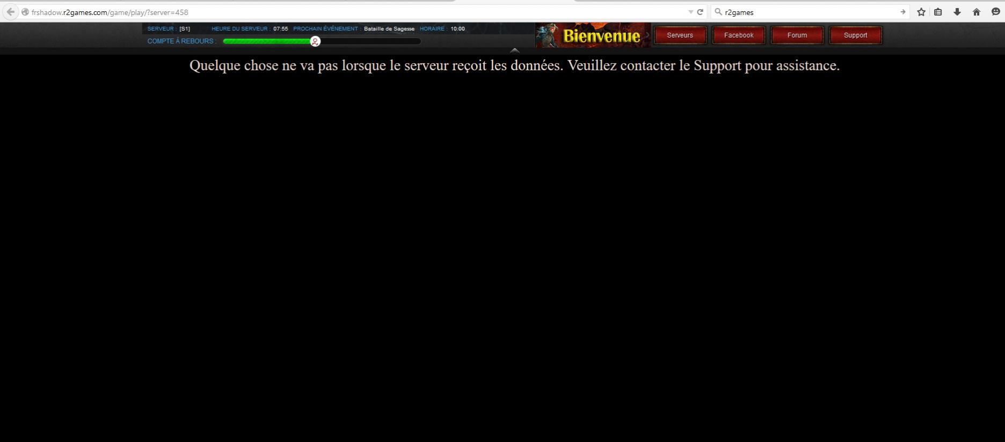Screen dimensions: 1005x442
Task: Click the search magnifier icon
Action: tap(718, 12)
